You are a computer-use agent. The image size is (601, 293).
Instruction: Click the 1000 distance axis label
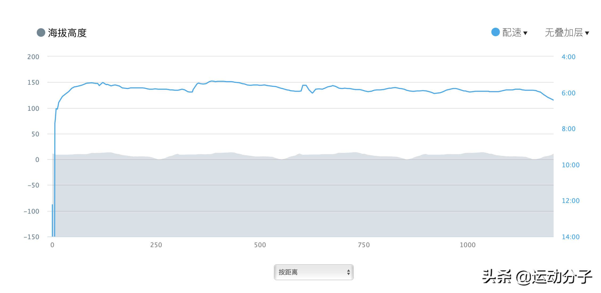click(467, 245)
